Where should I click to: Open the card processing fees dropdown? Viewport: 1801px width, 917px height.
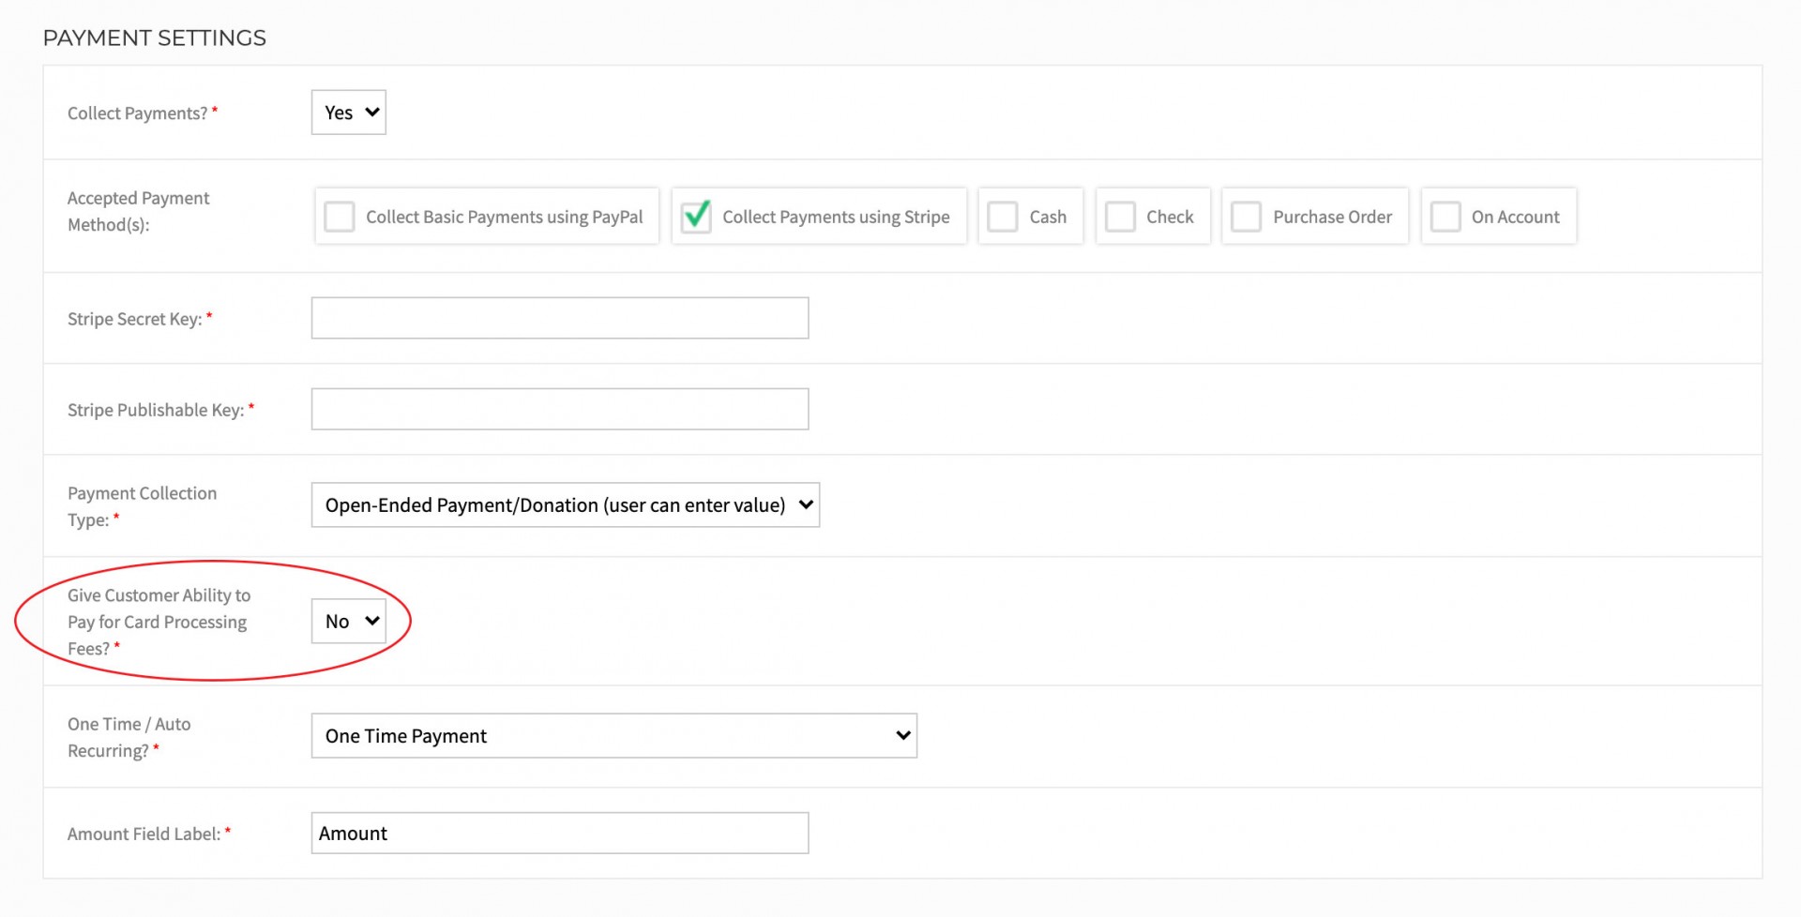click(348, 620)
